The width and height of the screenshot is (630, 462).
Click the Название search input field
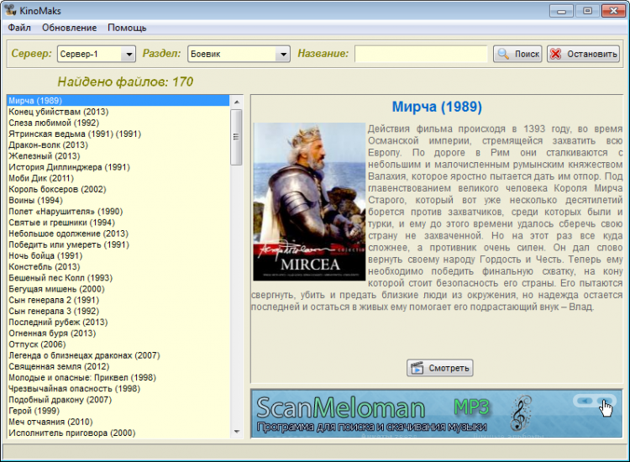tap(421, 54)
